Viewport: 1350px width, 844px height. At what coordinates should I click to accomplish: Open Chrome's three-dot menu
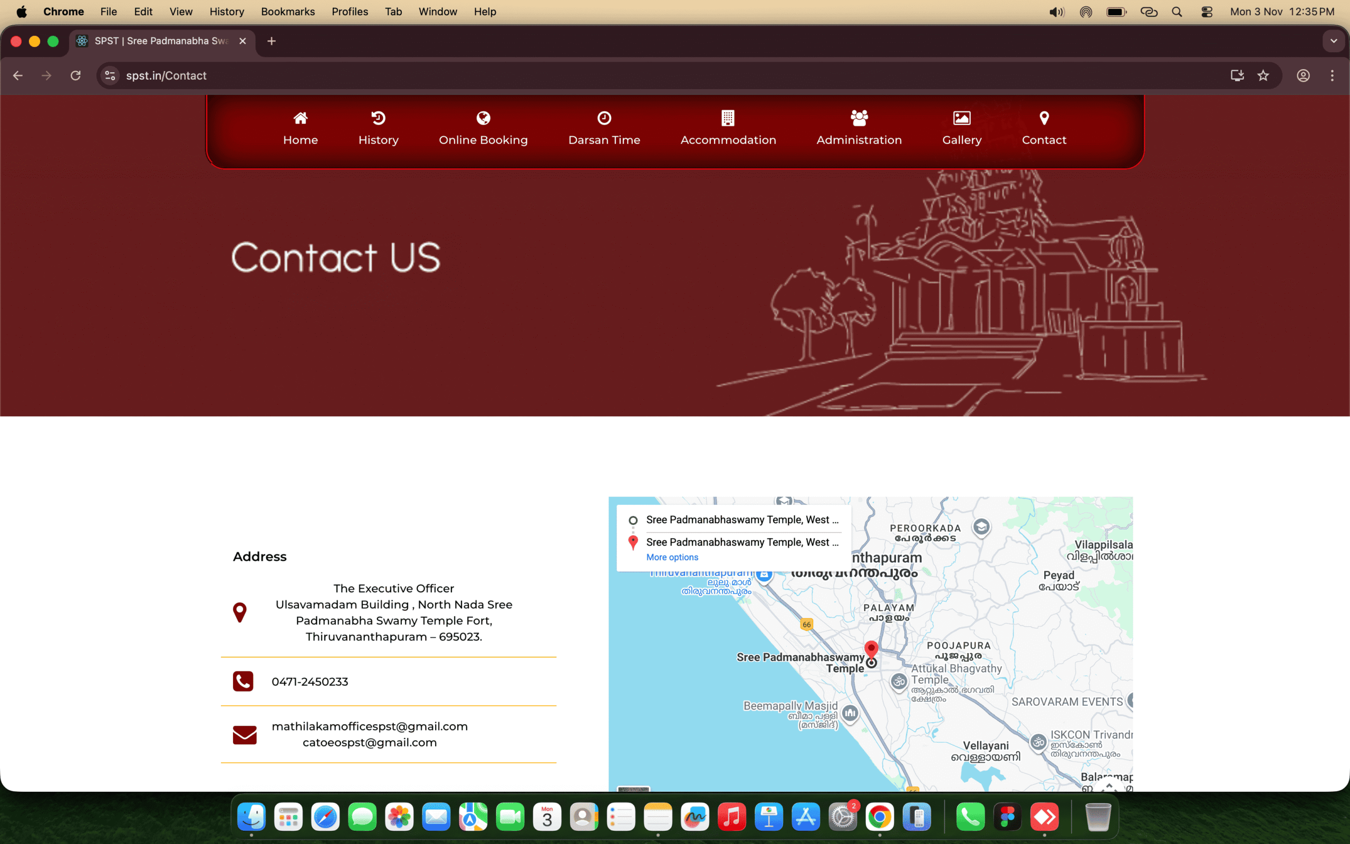1332,75
